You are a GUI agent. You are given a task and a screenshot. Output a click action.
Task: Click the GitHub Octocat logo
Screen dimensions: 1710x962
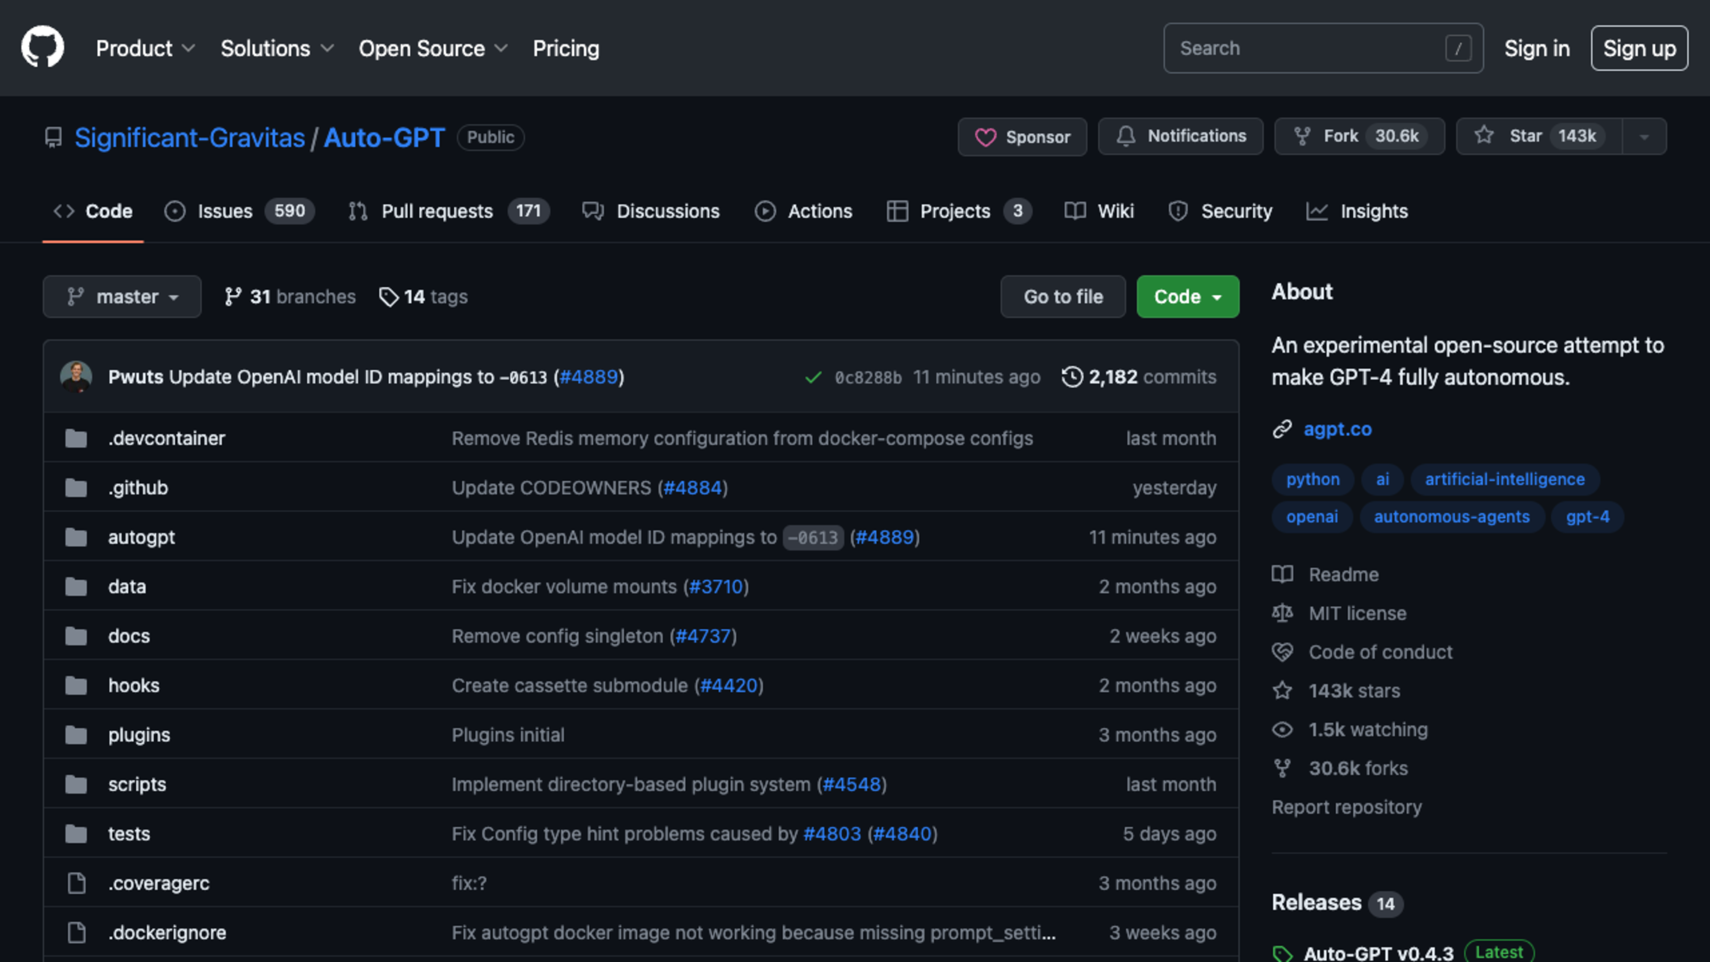(x=42, y=47)
